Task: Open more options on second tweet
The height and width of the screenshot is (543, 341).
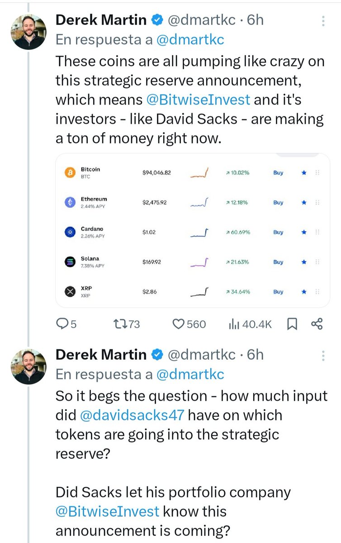Action: (323, 355)
